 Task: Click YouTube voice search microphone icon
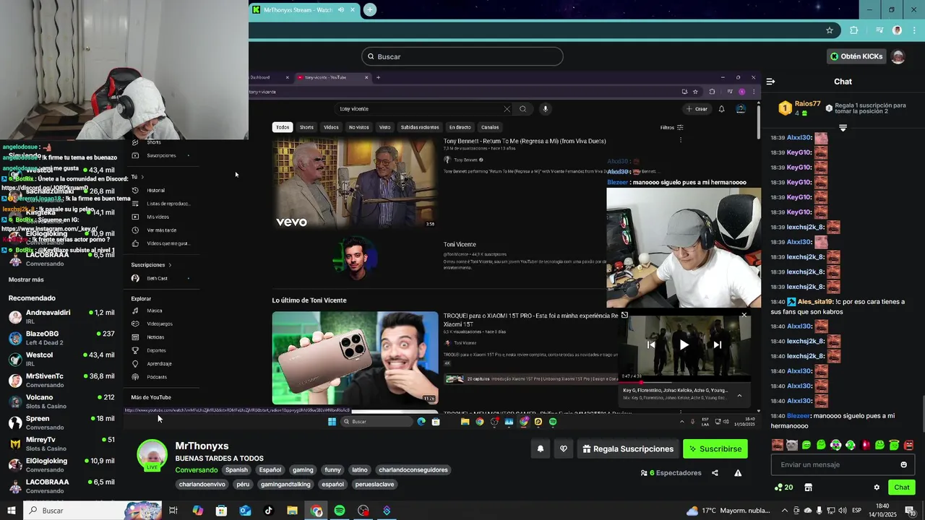click(546, 109)
